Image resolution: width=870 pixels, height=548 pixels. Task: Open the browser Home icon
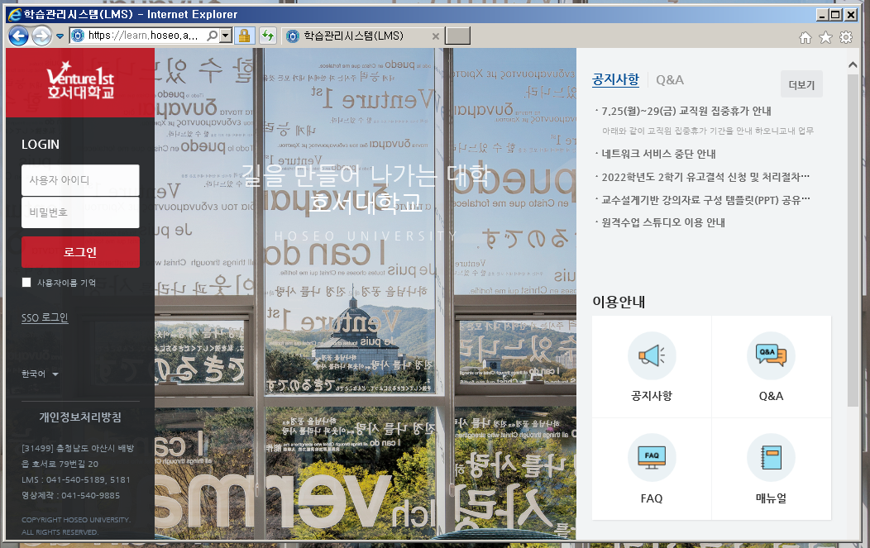805,36
